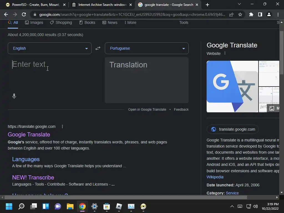Show hidden system tray icons
This screenshot has height=213, width=284.
232,206
